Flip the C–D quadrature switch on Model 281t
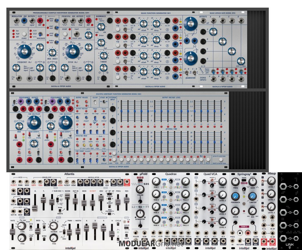Viewport: 302px width, 250px height. [x=194, y=73]
